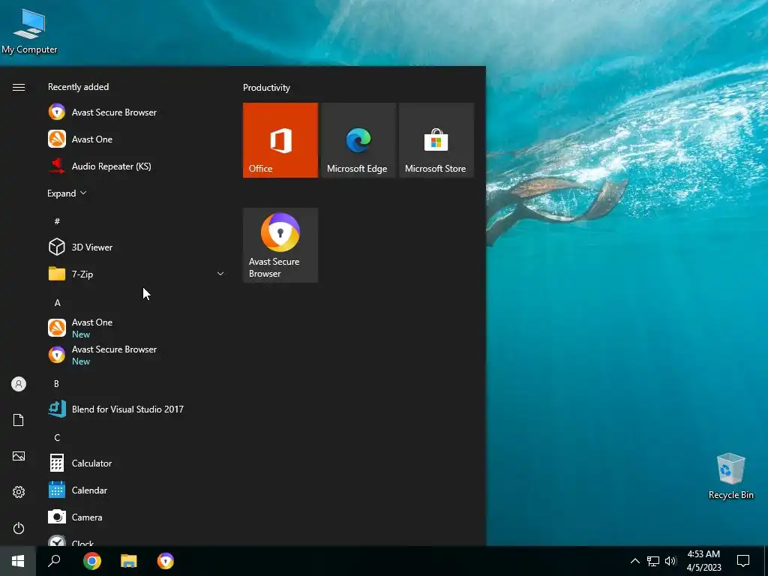Launch Avast Secure Browser from taskbar
Image resolution: width=768 pixels, height=576 pixels.
coord(166,561)
